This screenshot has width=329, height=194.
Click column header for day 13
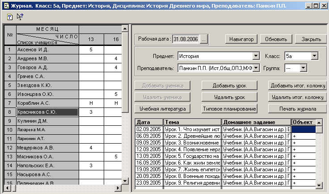pos(91,39)
